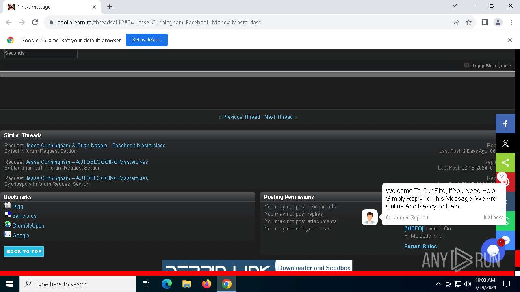This screenshot has height=292, width=520.
Task: View site information via the lock icon
Action: point(51,22)
